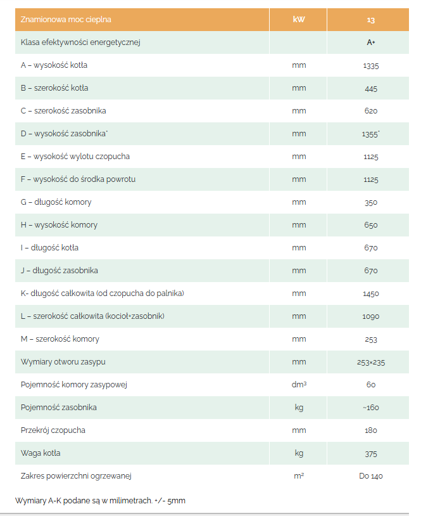Select the "Do 140" heated area value
421x516 pixels.
point(371,476)
